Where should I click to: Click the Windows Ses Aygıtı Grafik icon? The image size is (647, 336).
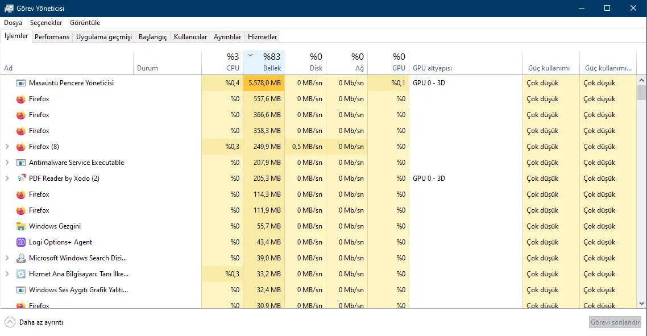21,290
